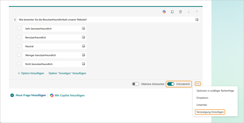Select radio button for 'Weniger benutzerfreundlich'
244x123 pixels.
pyautogui.click(x=19, y=55)
